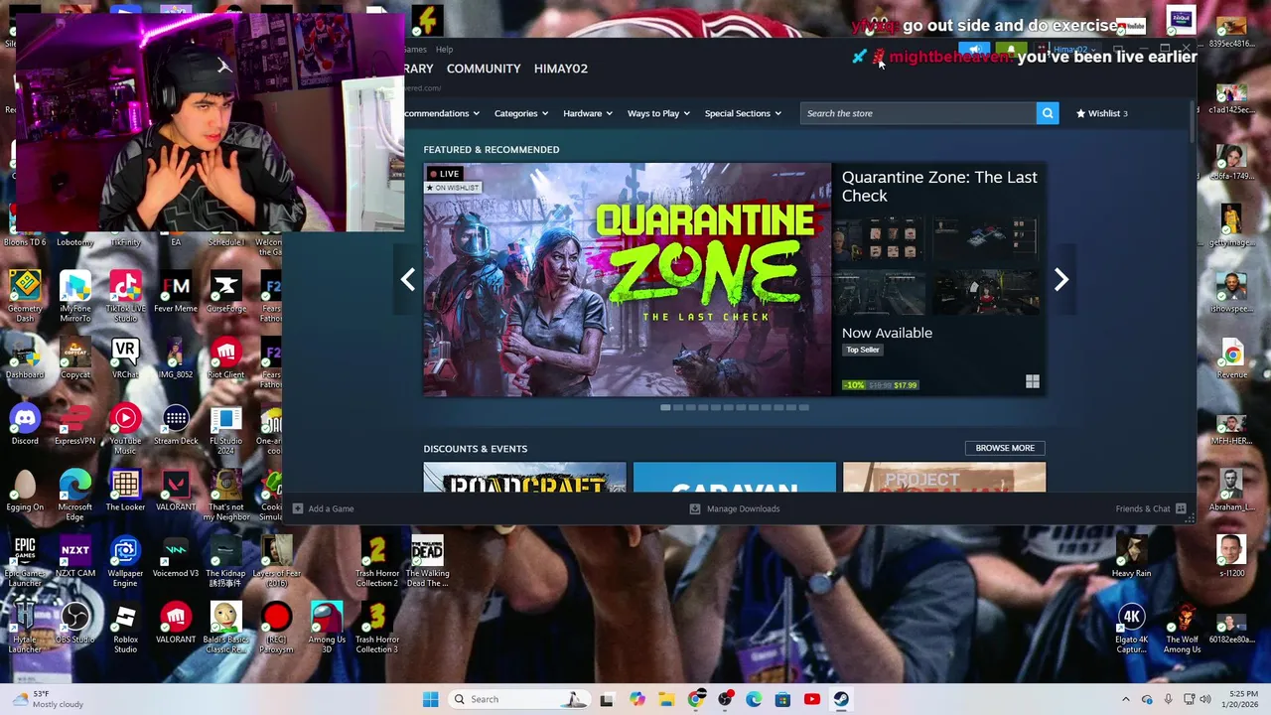
Task: Open The Walking Dead desktop icon
Action: coord(427,562)
